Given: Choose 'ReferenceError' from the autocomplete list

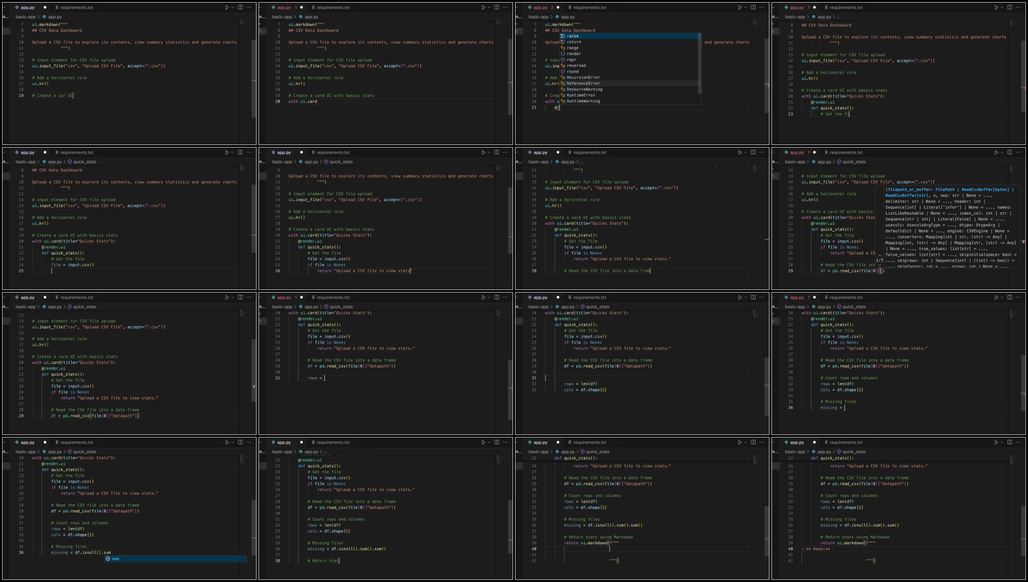Looking at the screenshot, I should 629,84.
